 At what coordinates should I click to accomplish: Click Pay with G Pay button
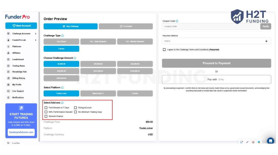point(216,80)
